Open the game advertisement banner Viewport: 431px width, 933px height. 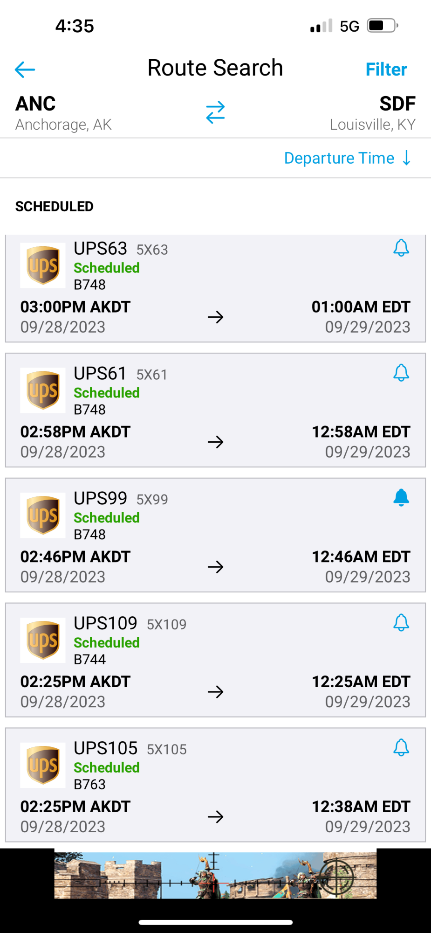pyautogui.click(x=215, y=875)
